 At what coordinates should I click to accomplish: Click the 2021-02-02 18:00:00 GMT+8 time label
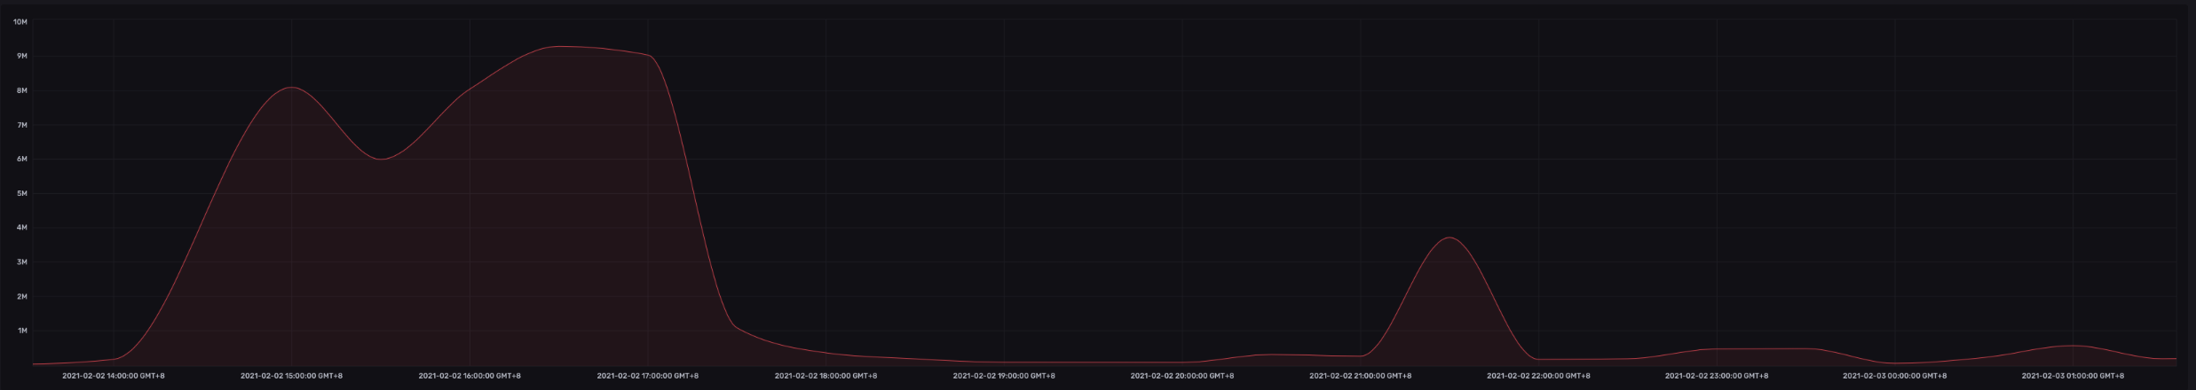825,376
